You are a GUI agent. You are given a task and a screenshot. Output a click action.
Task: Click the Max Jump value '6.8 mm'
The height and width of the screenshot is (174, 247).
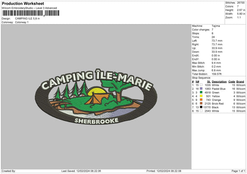pos(216,70)
